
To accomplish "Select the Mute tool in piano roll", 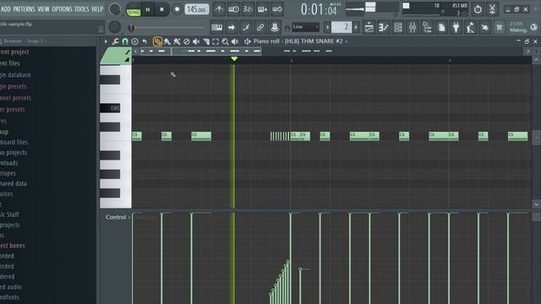I will click(x=196, y=41).
